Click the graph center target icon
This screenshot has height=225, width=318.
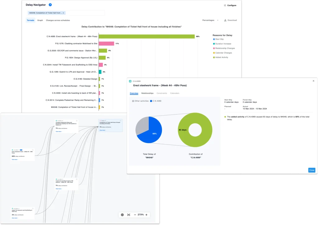pyautogui.click(x=122, y=215)
